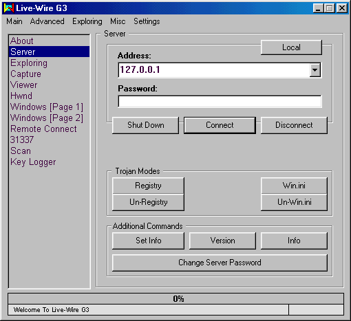Click the Connect button

220,125
